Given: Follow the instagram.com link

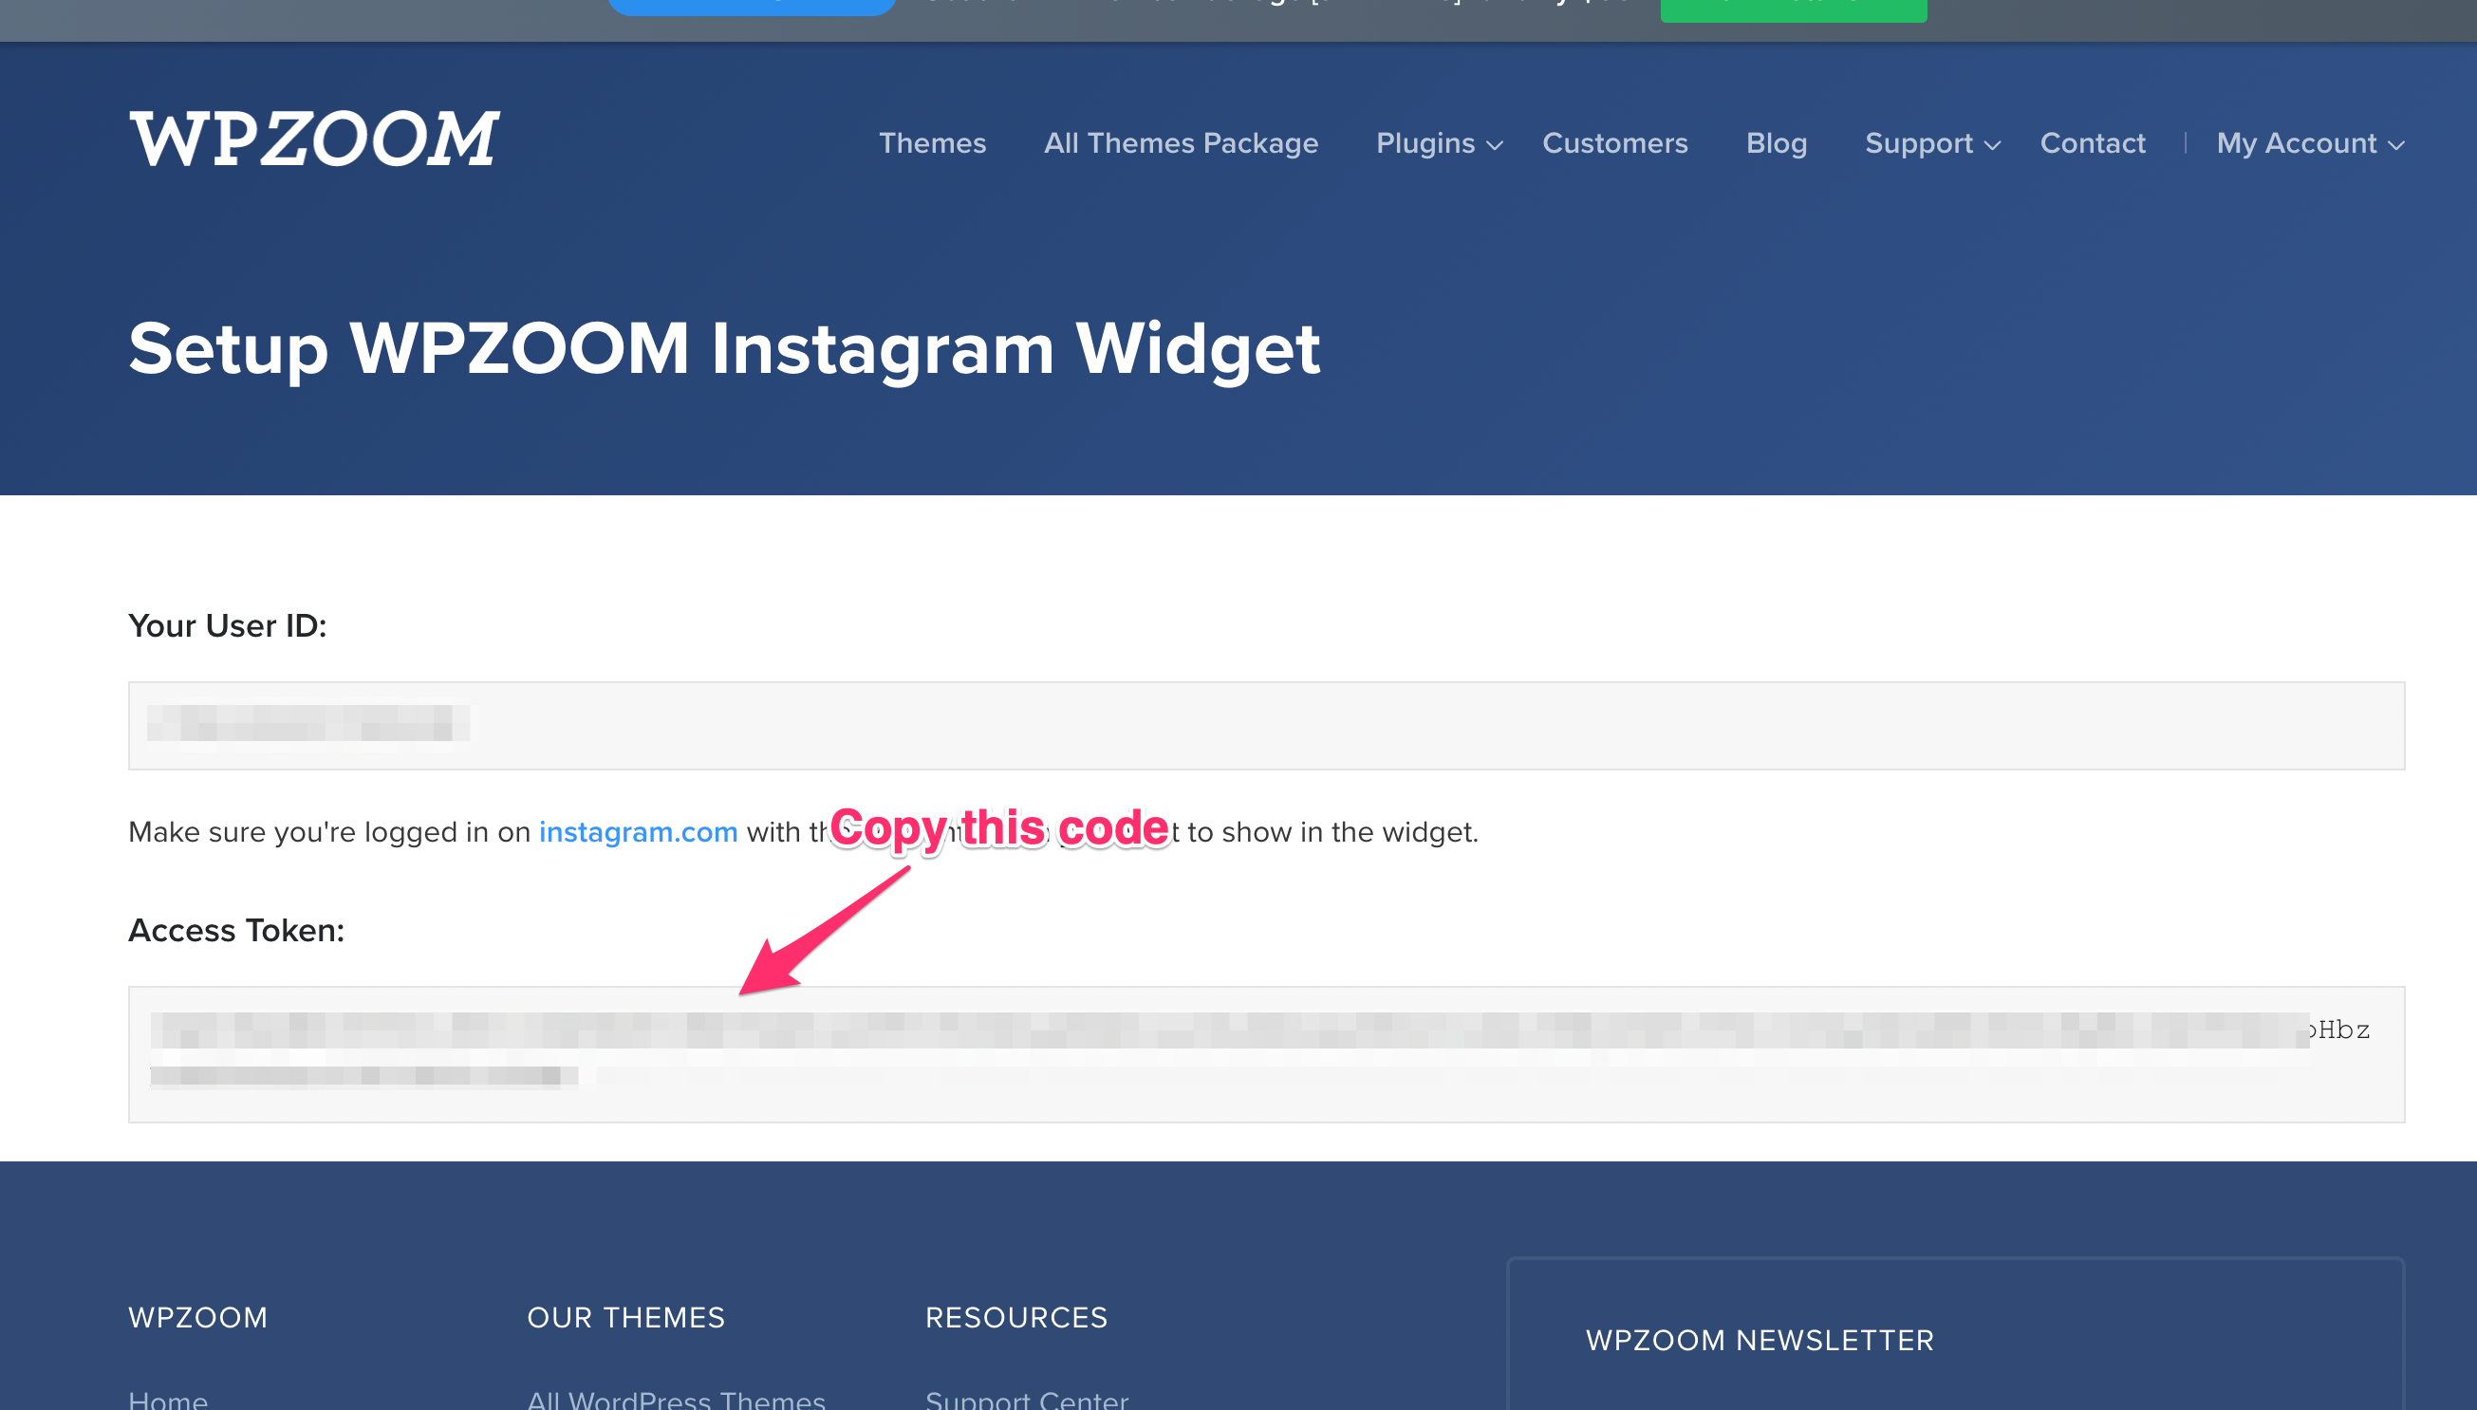Looking at the screenshot, I should point(638,832).
